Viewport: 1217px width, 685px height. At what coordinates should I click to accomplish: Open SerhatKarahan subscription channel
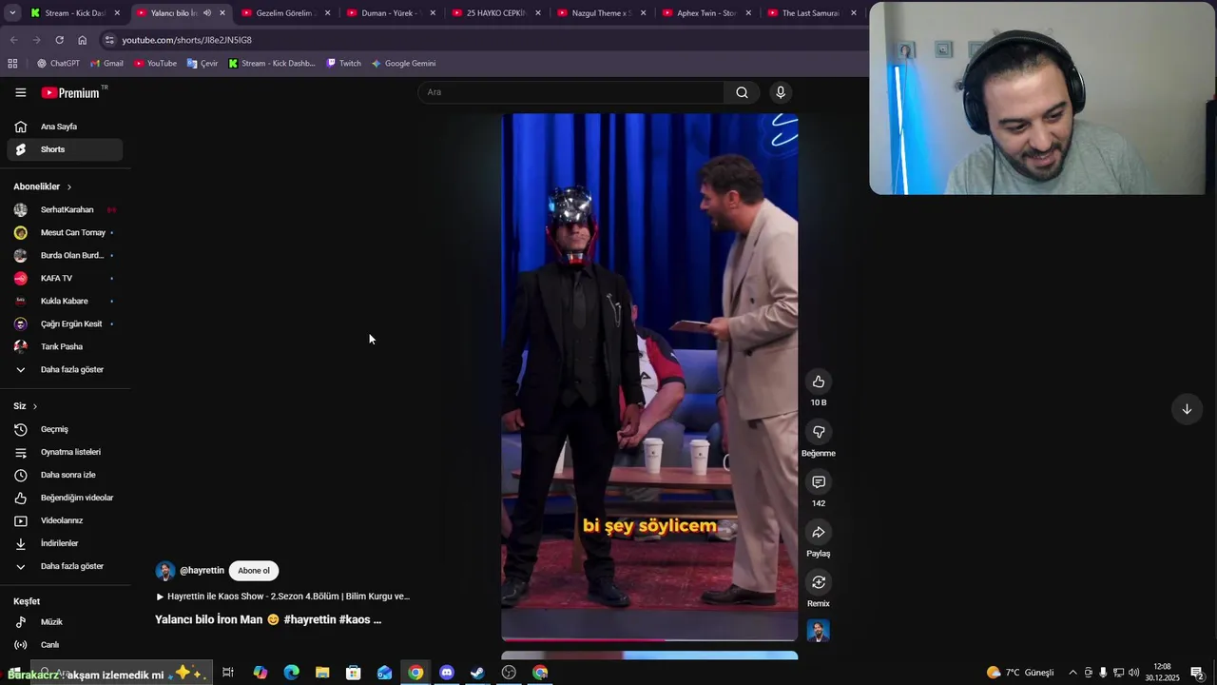(65, 209)
